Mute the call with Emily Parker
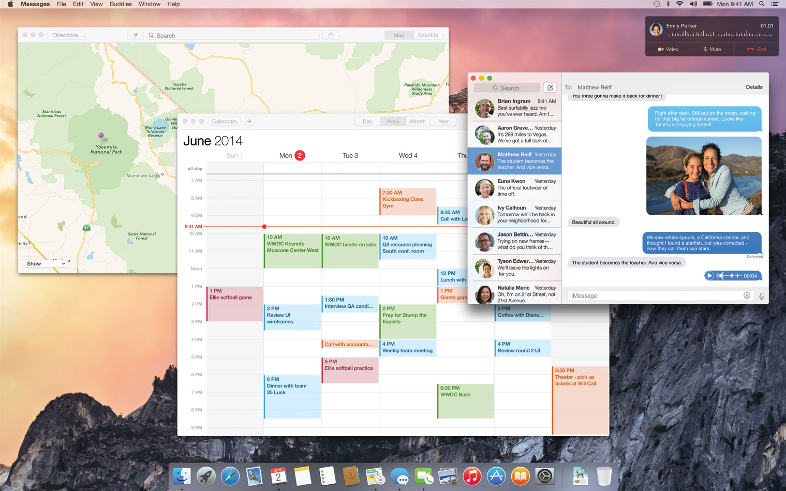The image size is (786, 491). (712, 49)
